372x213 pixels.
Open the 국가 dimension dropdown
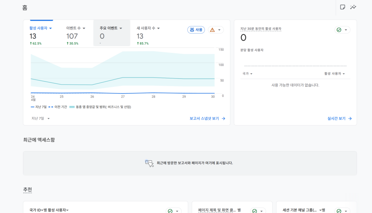click(x=247, y=74)
